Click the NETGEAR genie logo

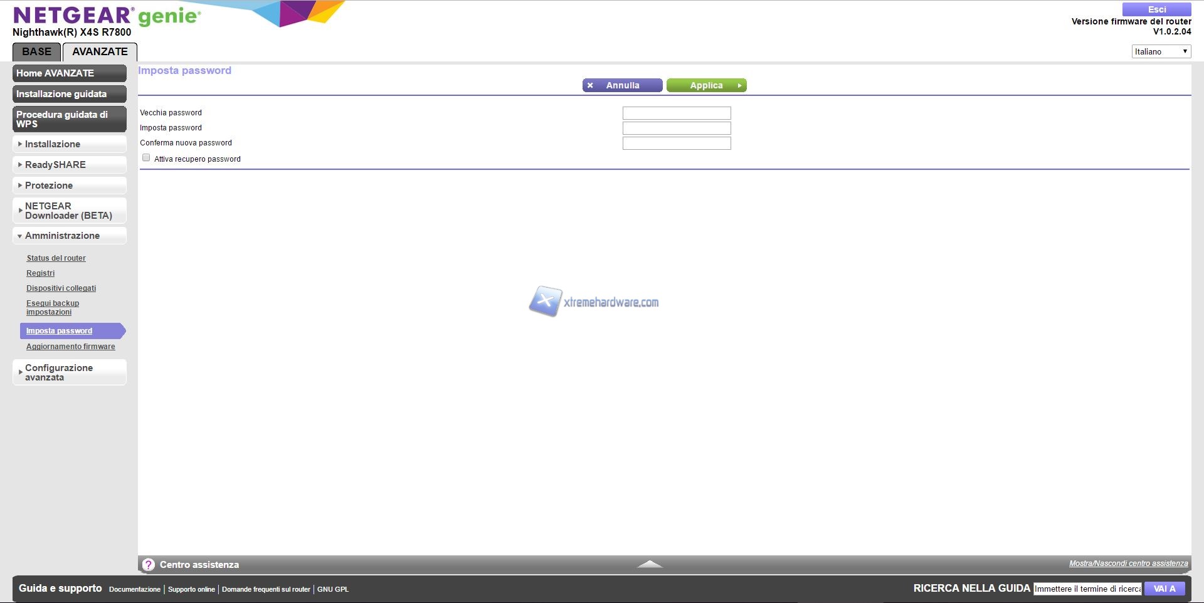point(107,16)
